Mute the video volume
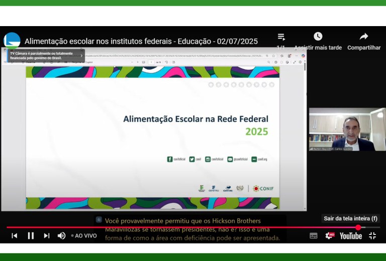386x261 pixels. [x=61, y=235]
